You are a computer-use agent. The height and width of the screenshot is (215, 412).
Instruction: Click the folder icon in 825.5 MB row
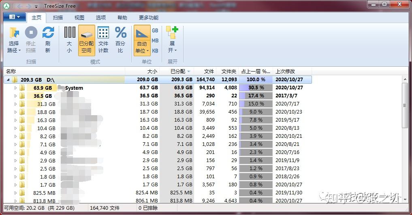(x=22, y=193)
